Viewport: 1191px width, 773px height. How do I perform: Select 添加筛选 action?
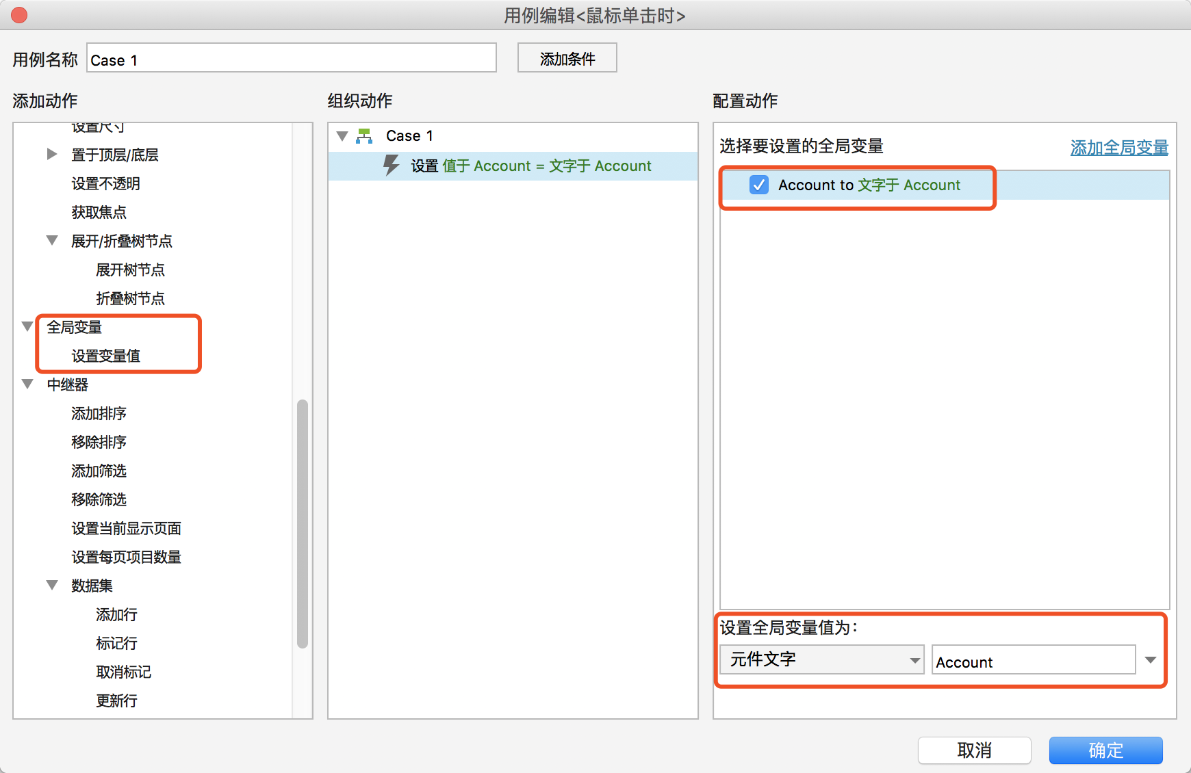coord(99,471)
